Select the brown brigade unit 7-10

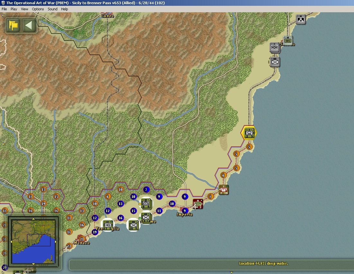click(x=223, y=190)
